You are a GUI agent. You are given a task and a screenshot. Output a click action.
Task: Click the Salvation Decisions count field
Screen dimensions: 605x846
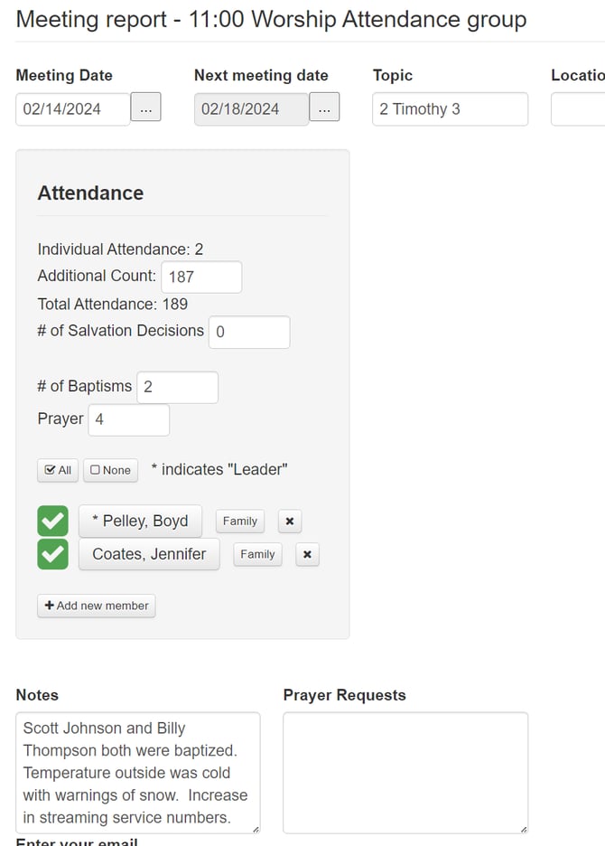(x=249, y=333)
